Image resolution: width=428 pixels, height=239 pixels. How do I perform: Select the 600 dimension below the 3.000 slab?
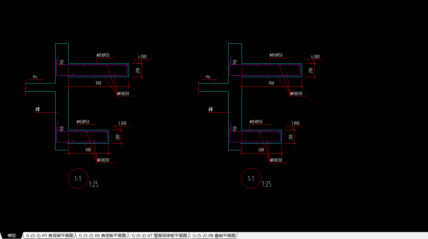click(x=88, y=150)
